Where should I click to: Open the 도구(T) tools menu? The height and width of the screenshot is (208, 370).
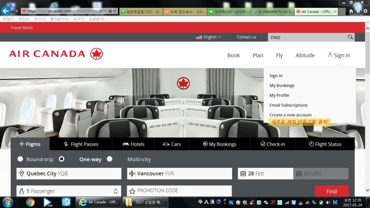(79, 19)
